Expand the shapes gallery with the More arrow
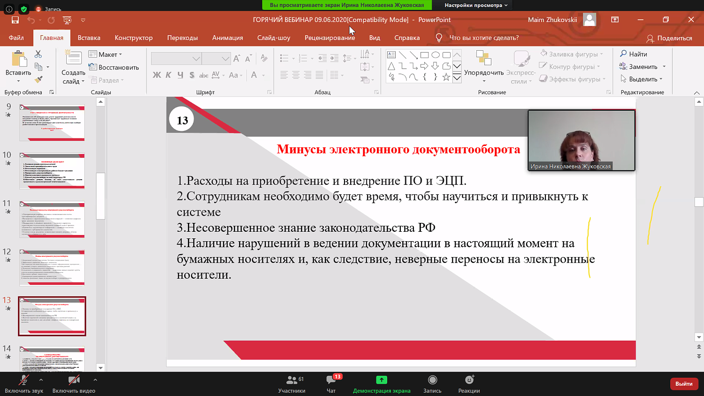Viewport: 704px width, 396px height. click(457, 77)
